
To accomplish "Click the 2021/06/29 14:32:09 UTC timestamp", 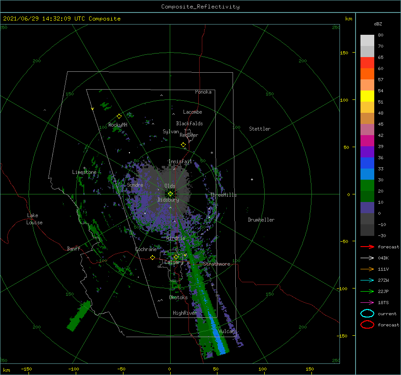I will tap(44, 19).
